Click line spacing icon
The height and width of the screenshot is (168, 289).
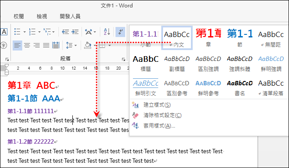tap(69, 45)
